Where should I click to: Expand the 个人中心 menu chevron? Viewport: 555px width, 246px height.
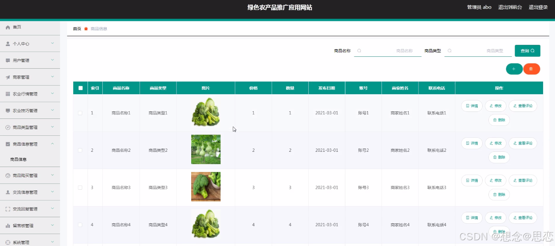(53, 43)
